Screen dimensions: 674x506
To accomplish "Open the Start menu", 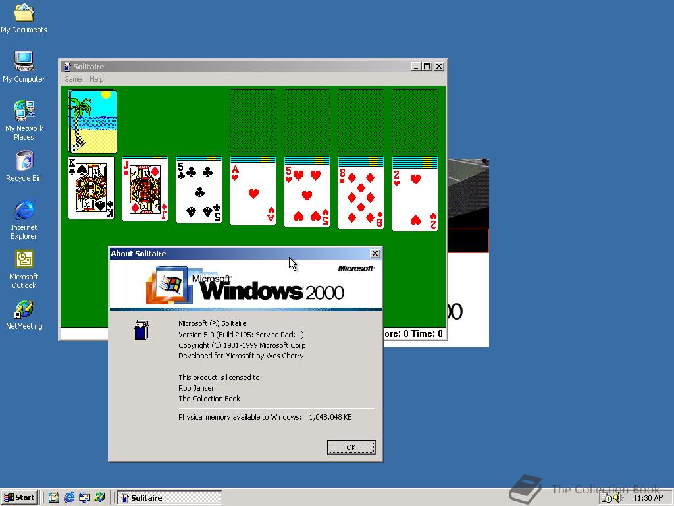I will click(19, 498).
